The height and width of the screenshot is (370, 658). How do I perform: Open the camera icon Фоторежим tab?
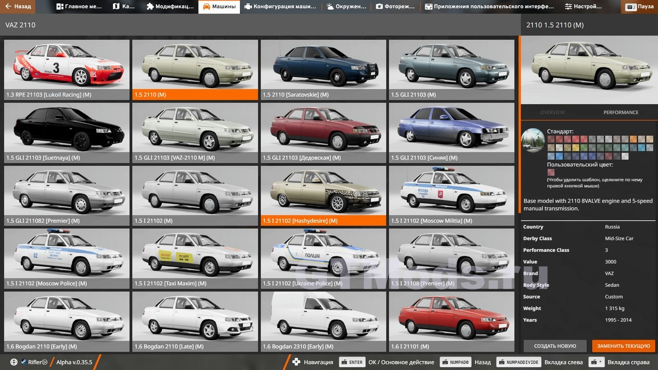(395, 7)
